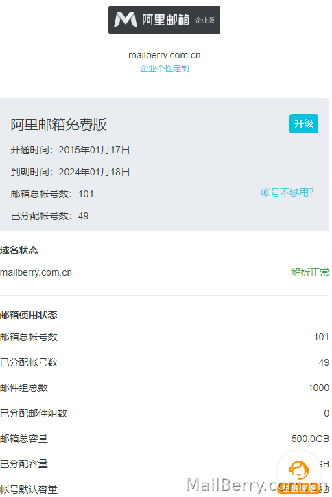Click the 阿里邮箱免费版 heading
Viewport: 332px width, 497px height.
59,124
